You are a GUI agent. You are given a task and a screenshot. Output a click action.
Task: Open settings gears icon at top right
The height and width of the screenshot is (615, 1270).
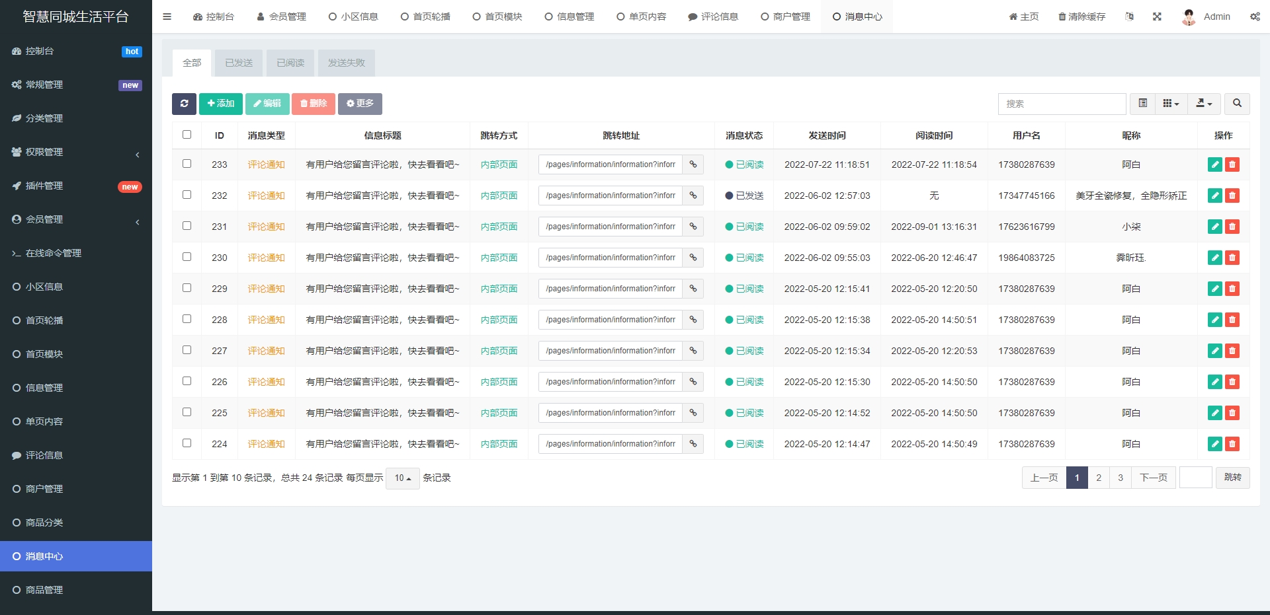click(x=1255, y=17)
